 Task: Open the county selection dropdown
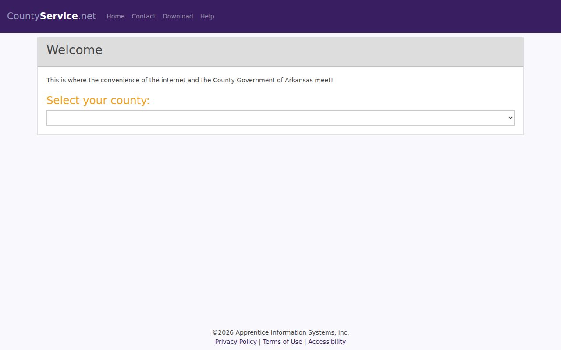[x=280, y=118]
